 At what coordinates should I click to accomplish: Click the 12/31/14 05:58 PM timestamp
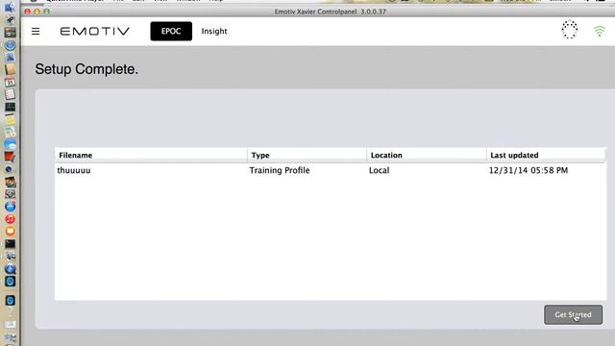(529, 170)
